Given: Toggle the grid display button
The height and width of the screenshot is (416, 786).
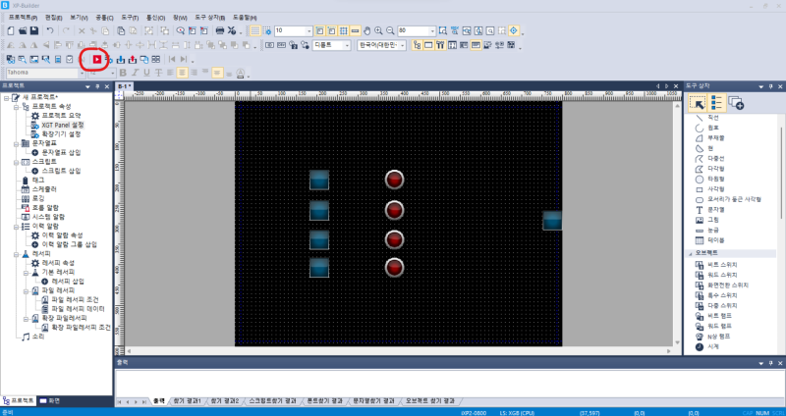Looking at the screenshot, I should 255,30.
